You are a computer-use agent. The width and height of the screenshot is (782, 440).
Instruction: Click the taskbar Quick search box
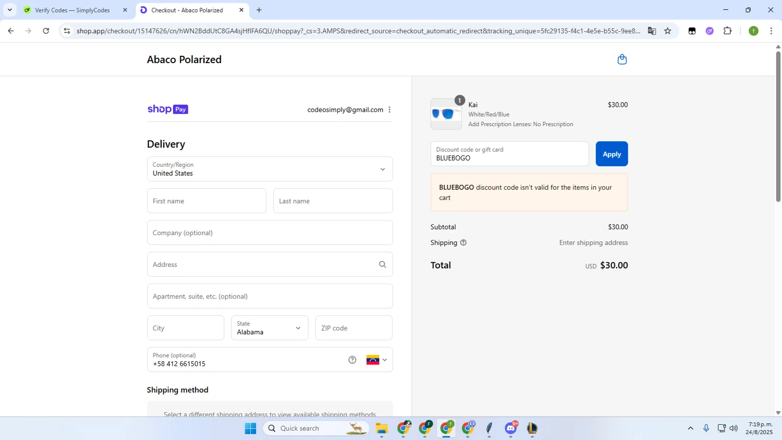tap(316, 429)
